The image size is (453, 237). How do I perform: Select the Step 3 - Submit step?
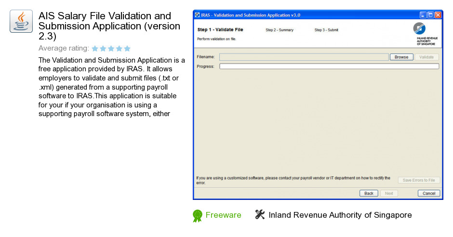(326, 30)
